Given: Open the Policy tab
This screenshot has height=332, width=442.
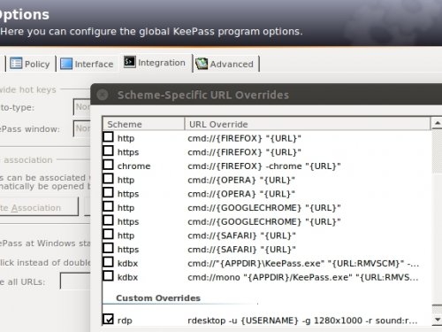Looking at the screenshot, I should point(30,64).
